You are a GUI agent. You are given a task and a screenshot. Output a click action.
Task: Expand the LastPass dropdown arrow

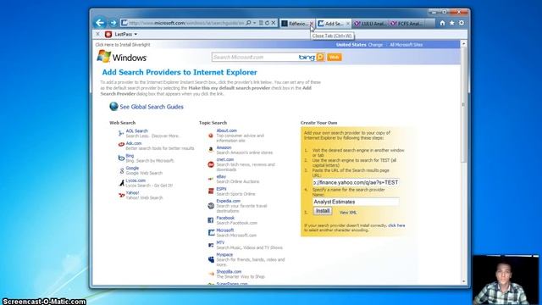click(x=135, y=34)
